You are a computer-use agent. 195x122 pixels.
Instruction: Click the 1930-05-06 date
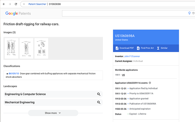pyautogui.click(x=121, y=109)
